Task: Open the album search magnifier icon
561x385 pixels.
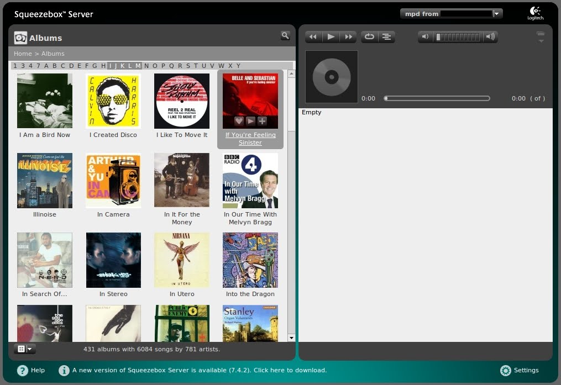Action: point(285,35)
